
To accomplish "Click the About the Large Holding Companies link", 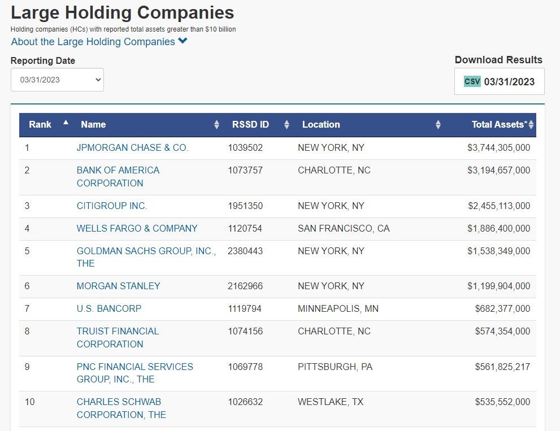I will (93, 42).
